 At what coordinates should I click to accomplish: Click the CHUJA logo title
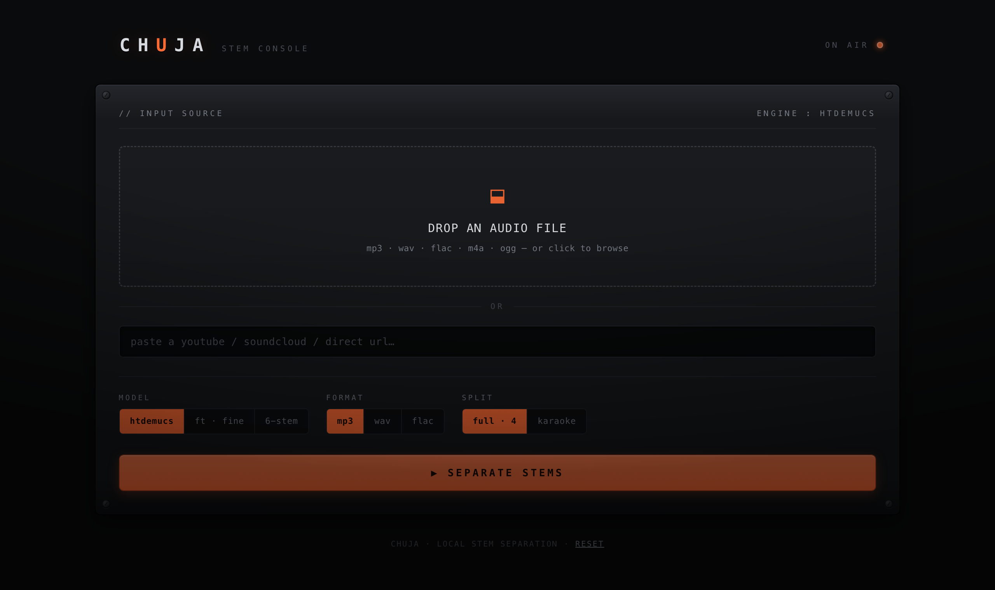pyautogui.click(x=162, y=45)
